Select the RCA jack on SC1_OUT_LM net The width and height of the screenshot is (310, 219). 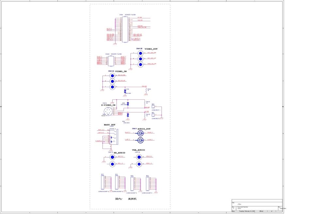pos(140,59)
